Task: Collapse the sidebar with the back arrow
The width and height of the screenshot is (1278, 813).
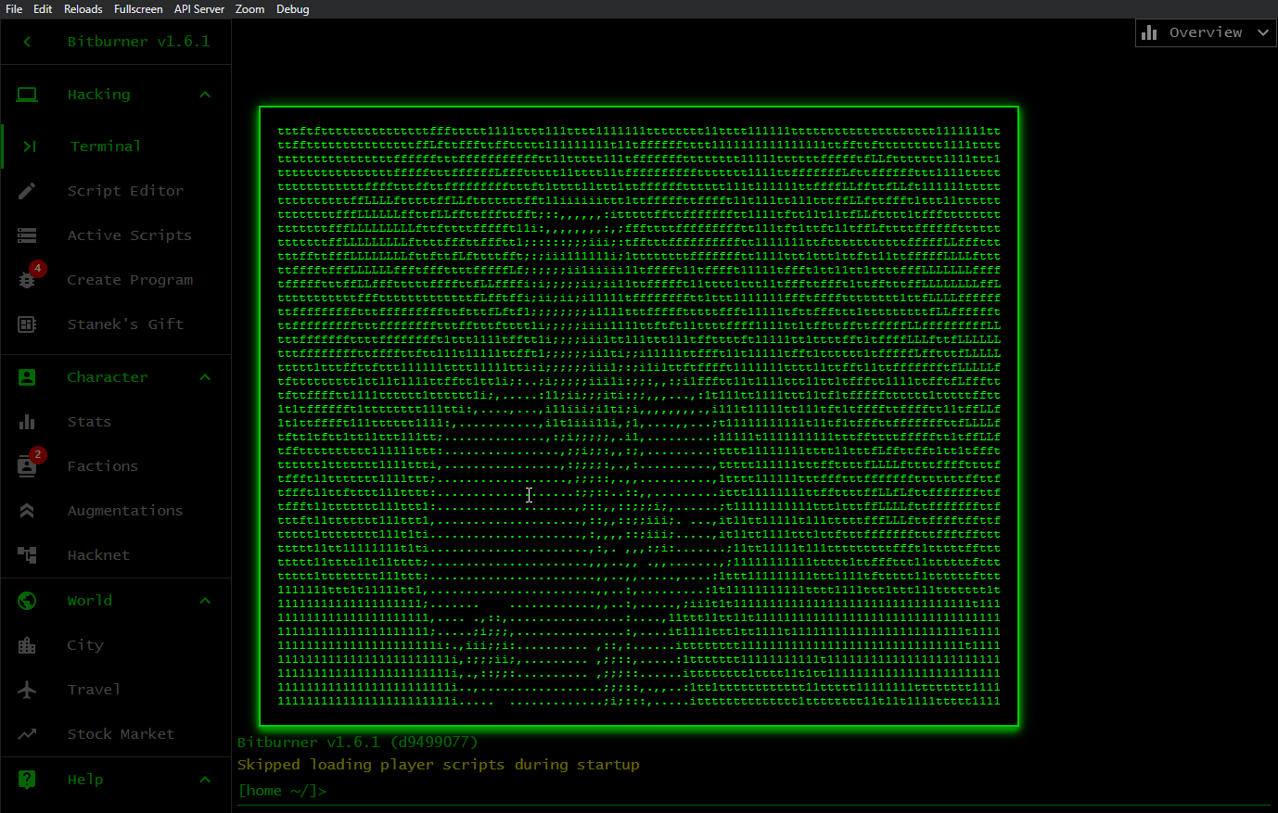Action: click(x=25, y=41)
